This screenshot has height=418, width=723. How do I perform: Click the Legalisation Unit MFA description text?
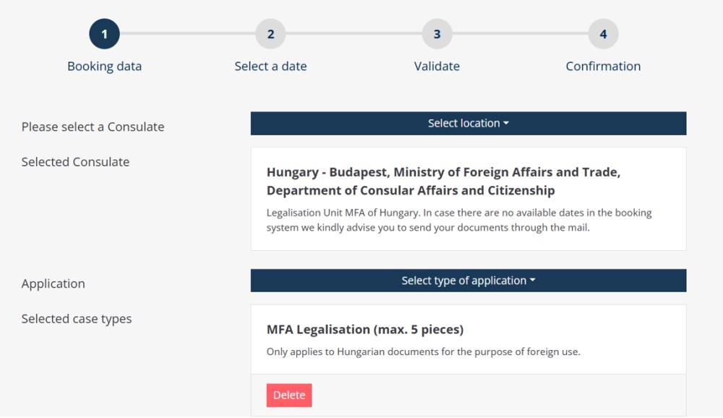click(x=459, y=220)
